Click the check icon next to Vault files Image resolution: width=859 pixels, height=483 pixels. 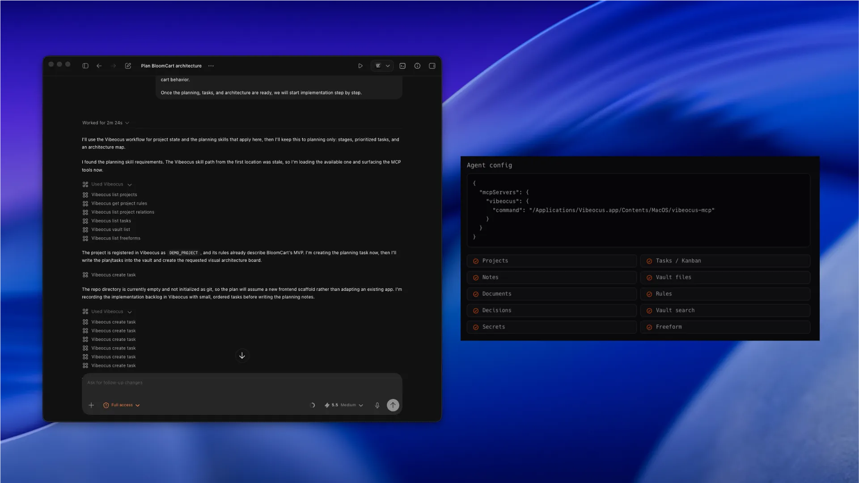click(x=649, y=278)
